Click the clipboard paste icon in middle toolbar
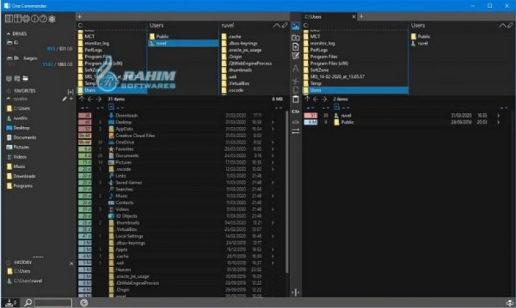Viewport: 516px width, 308px height. tap(295, 99)
